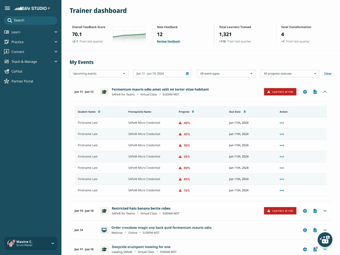Expand the Restricted hats banana event
The height and width of the screenshot is (255, 340).
click(325, 211)
